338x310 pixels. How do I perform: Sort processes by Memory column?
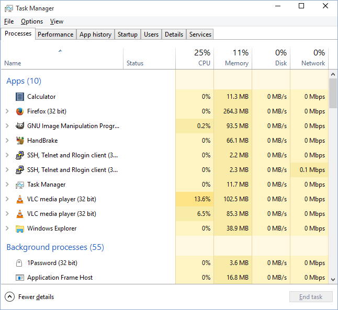[233, 59]
